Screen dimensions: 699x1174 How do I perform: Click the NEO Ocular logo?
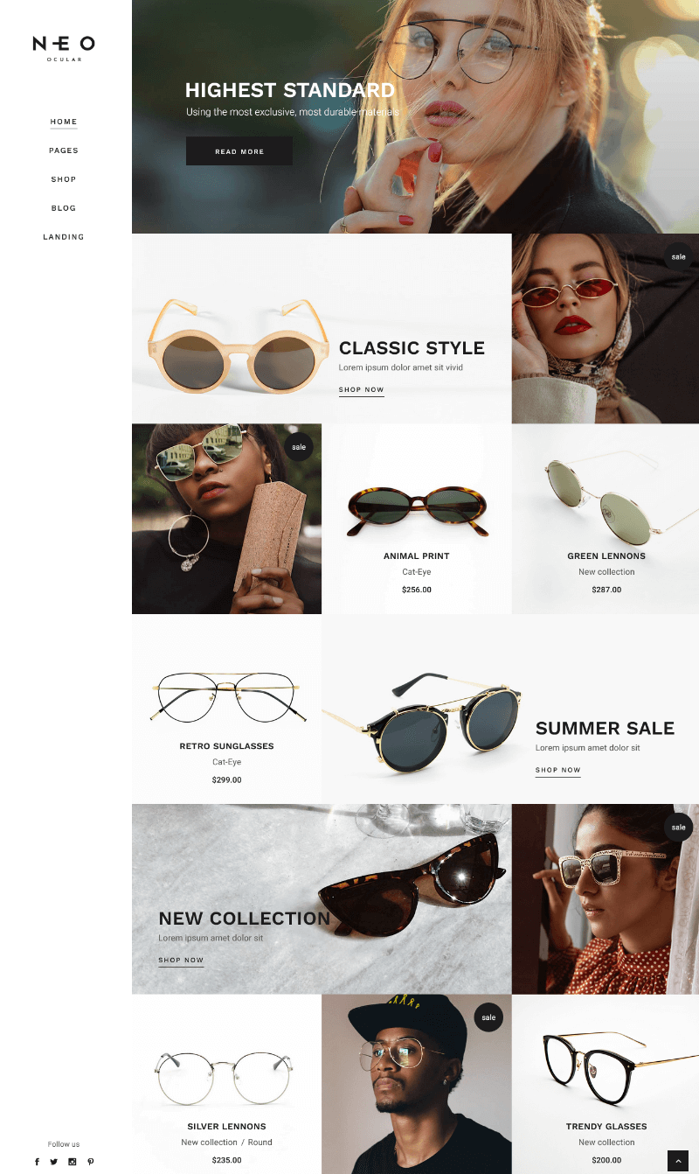(x=64, y=47)
